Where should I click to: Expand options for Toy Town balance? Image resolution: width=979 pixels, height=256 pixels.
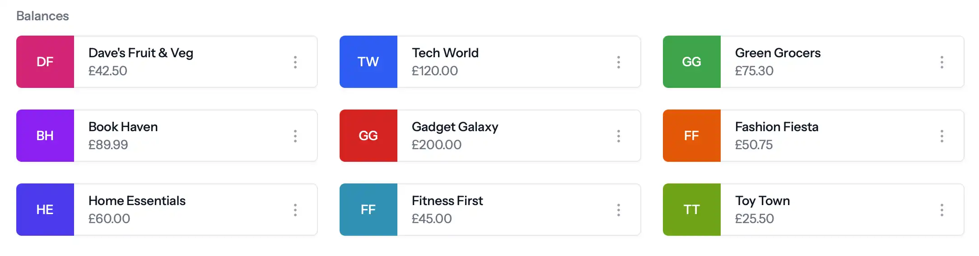coord(942,210)
